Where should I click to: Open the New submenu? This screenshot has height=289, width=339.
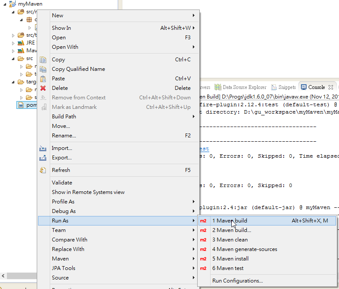(118, 16)
